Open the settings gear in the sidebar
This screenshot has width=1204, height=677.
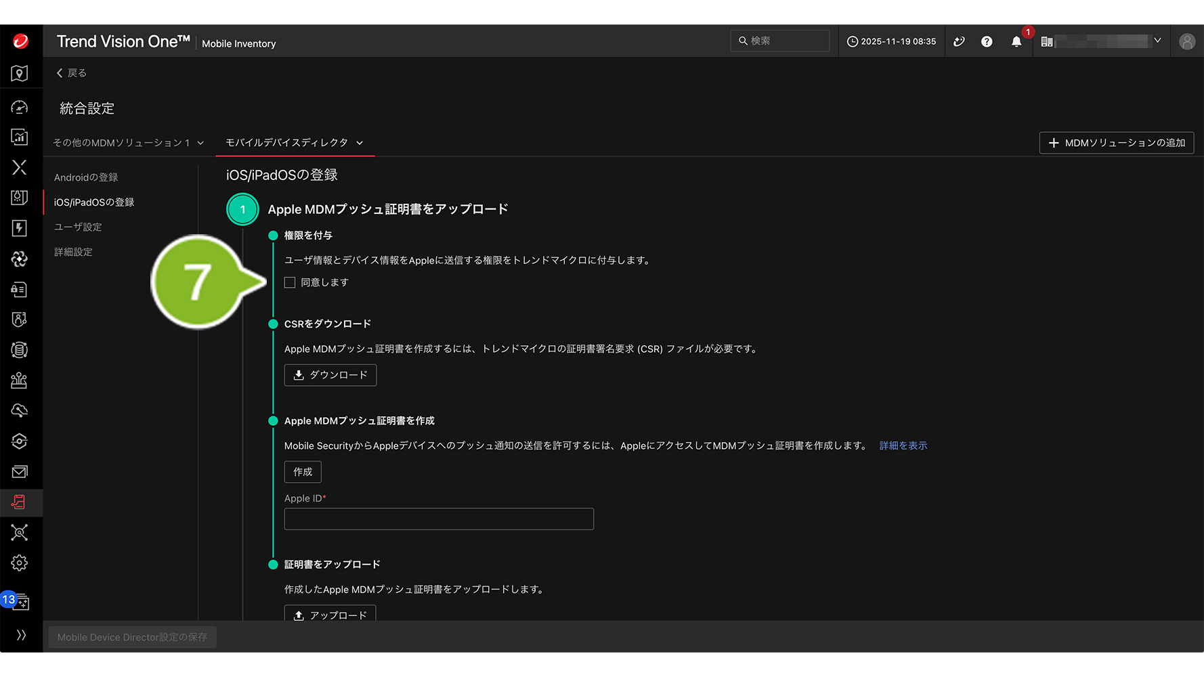click(x=20, y=563)
